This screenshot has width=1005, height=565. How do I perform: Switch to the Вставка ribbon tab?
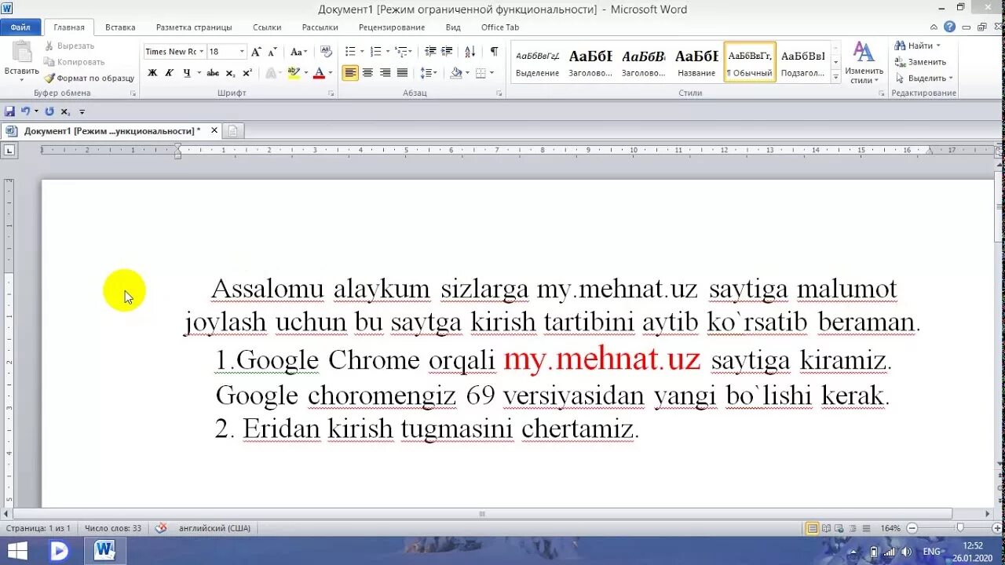pyautogui.click(x=120, y=27)
